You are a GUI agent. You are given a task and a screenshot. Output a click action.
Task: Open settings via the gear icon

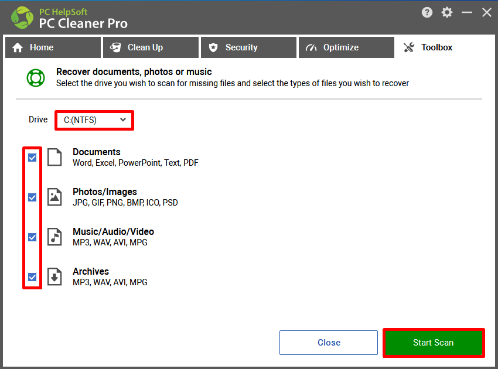tap(447, 13)
